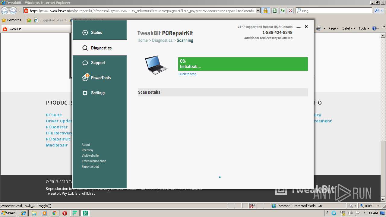Click Visit website

90,156
